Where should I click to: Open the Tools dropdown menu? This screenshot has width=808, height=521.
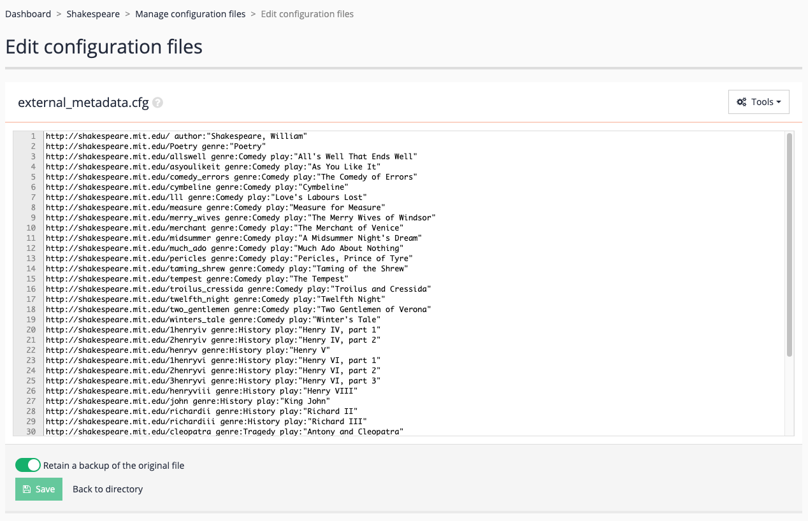758,102
